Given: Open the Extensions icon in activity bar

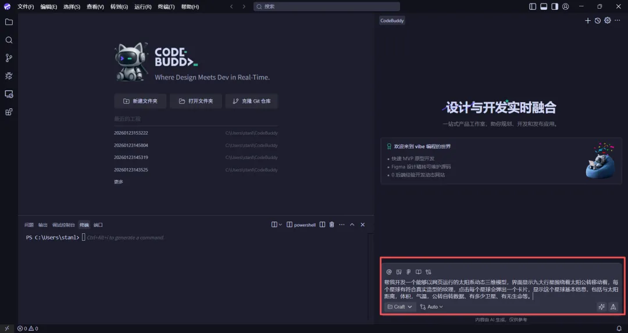Looking at the screenshot, I should [x=9, y=112].
